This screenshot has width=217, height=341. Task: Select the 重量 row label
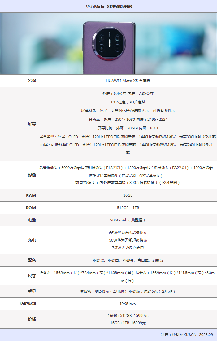(x=32, y=291)
